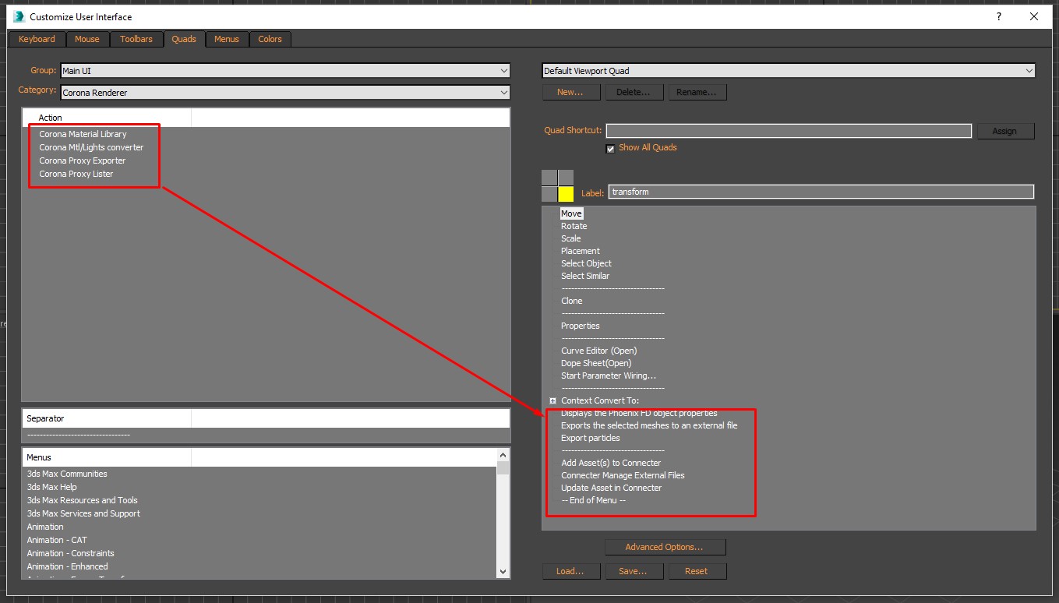Open the Category dropdown showing Corona Renderer
Image resolution: width=1059 pixels, height=603 pixels.
[285, 93]
